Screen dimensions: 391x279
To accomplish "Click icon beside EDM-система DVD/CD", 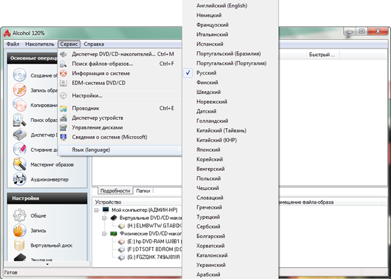I will click(x=64, y=82).
